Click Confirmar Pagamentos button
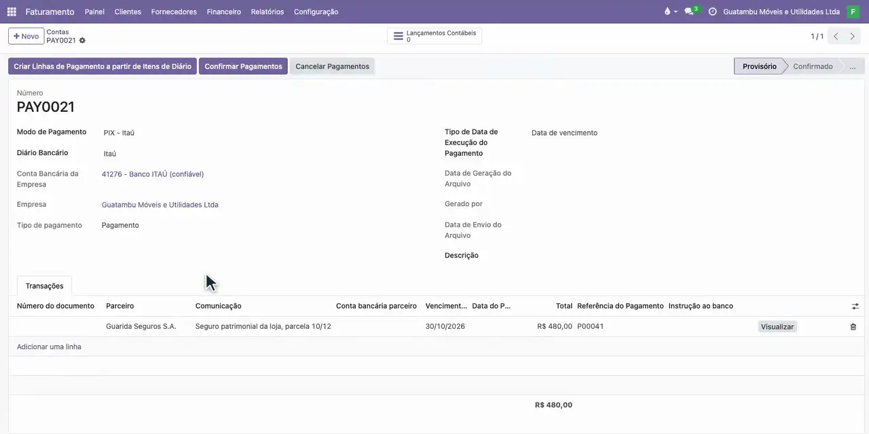 coord(243,66)
